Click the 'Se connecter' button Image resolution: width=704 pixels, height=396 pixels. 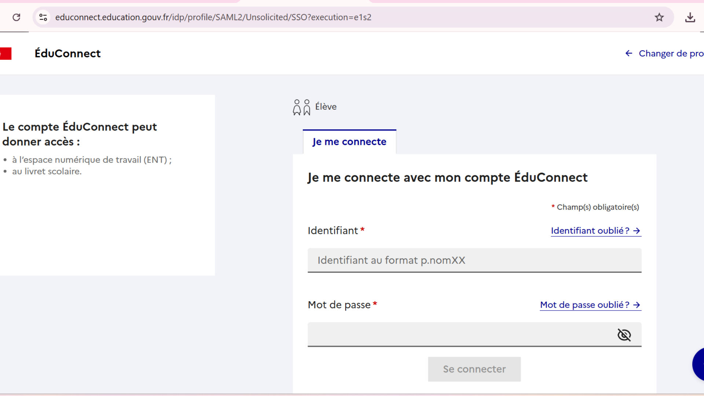(x=474, y=369)
